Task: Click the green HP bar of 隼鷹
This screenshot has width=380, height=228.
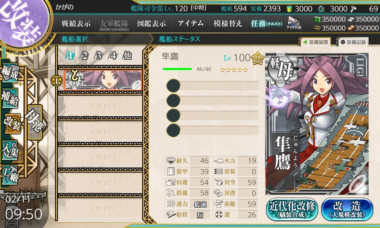Action: point(177,69)
